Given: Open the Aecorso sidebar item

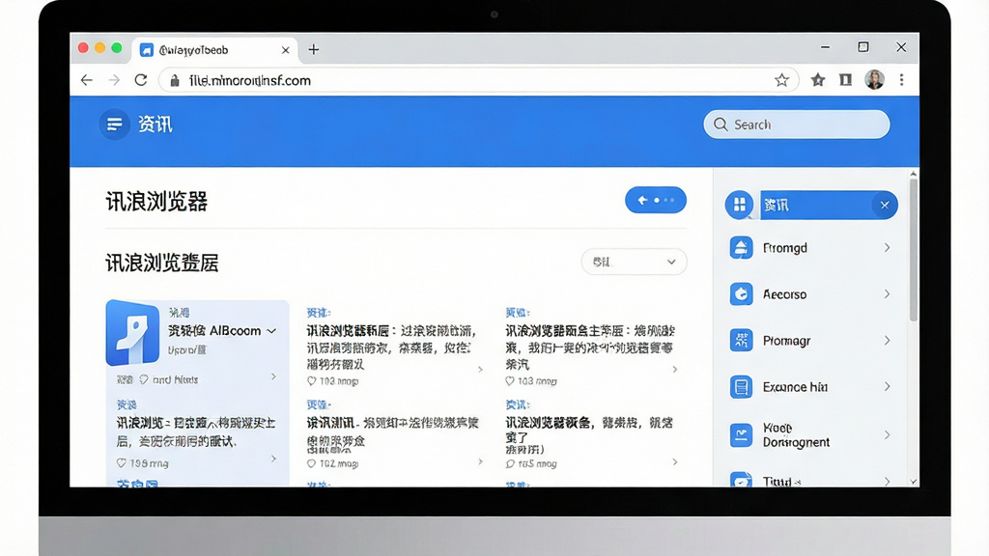Looking at the screenshot, I should 811,294.
